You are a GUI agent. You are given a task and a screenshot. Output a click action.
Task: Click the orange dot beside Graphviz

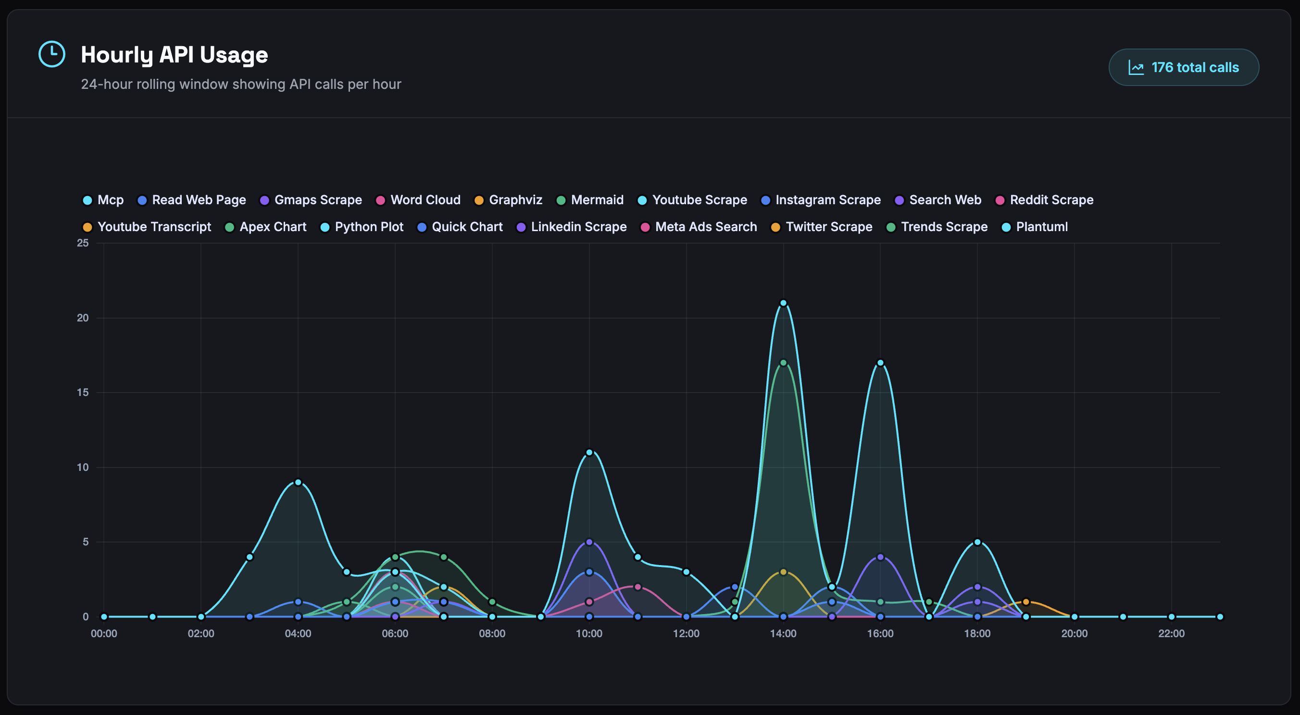[x=479, y=200]
